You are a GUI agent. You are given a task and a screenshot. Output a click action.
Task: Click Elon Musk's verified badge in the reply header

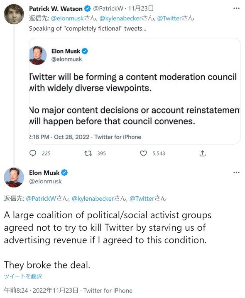pos(64,172)
